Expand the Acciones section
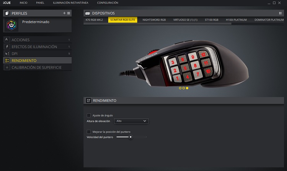 [x=20, y=40]
